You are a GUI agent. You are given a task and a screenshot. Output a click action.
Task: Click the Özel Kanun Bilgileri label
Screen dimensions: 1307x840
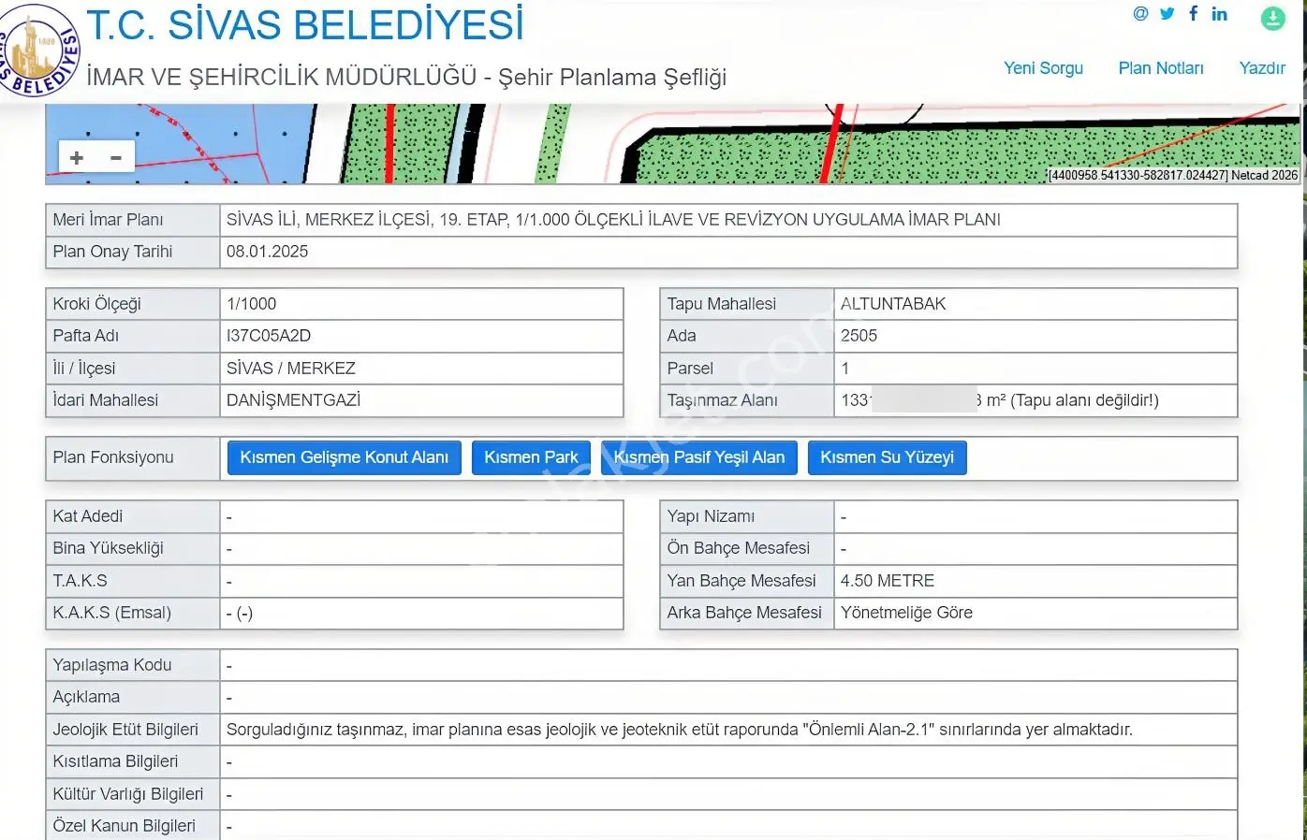tap(125, 826)
